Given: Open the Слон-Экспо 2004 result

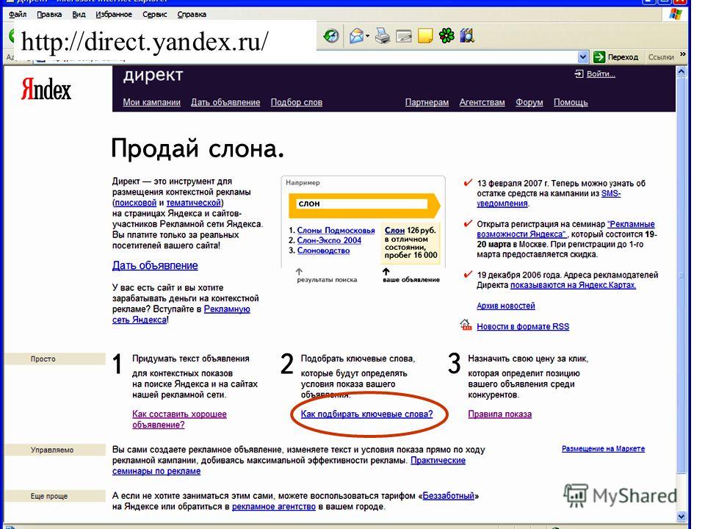Looking at the screenshot, I should tap(329, 240).
